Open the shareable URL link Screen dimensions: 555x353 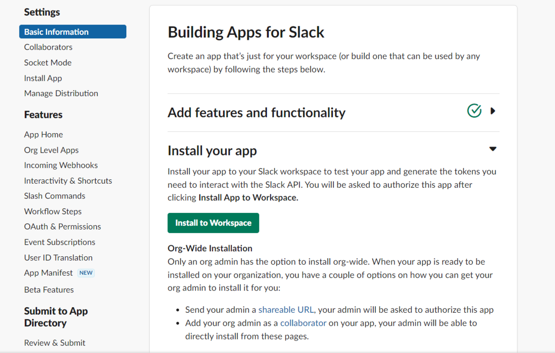[286, 310]
